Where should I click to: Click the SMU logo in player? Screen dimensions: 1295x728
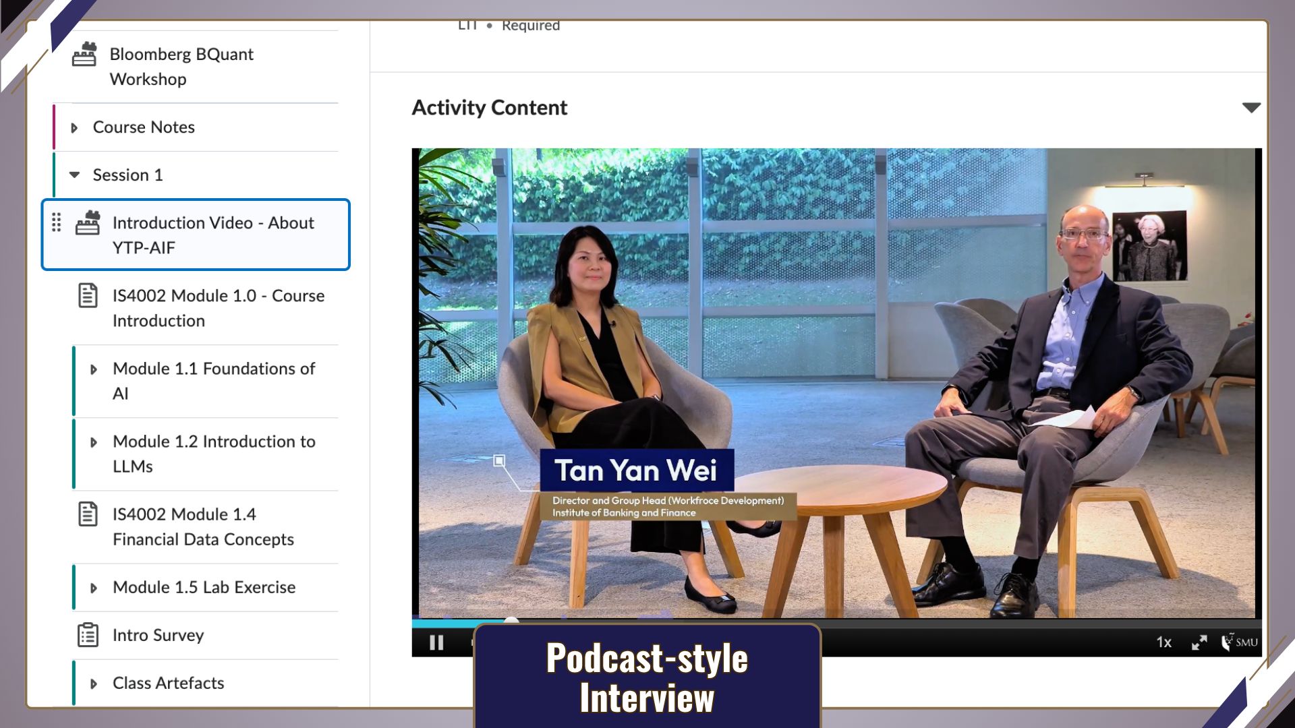click(1240, 642)
